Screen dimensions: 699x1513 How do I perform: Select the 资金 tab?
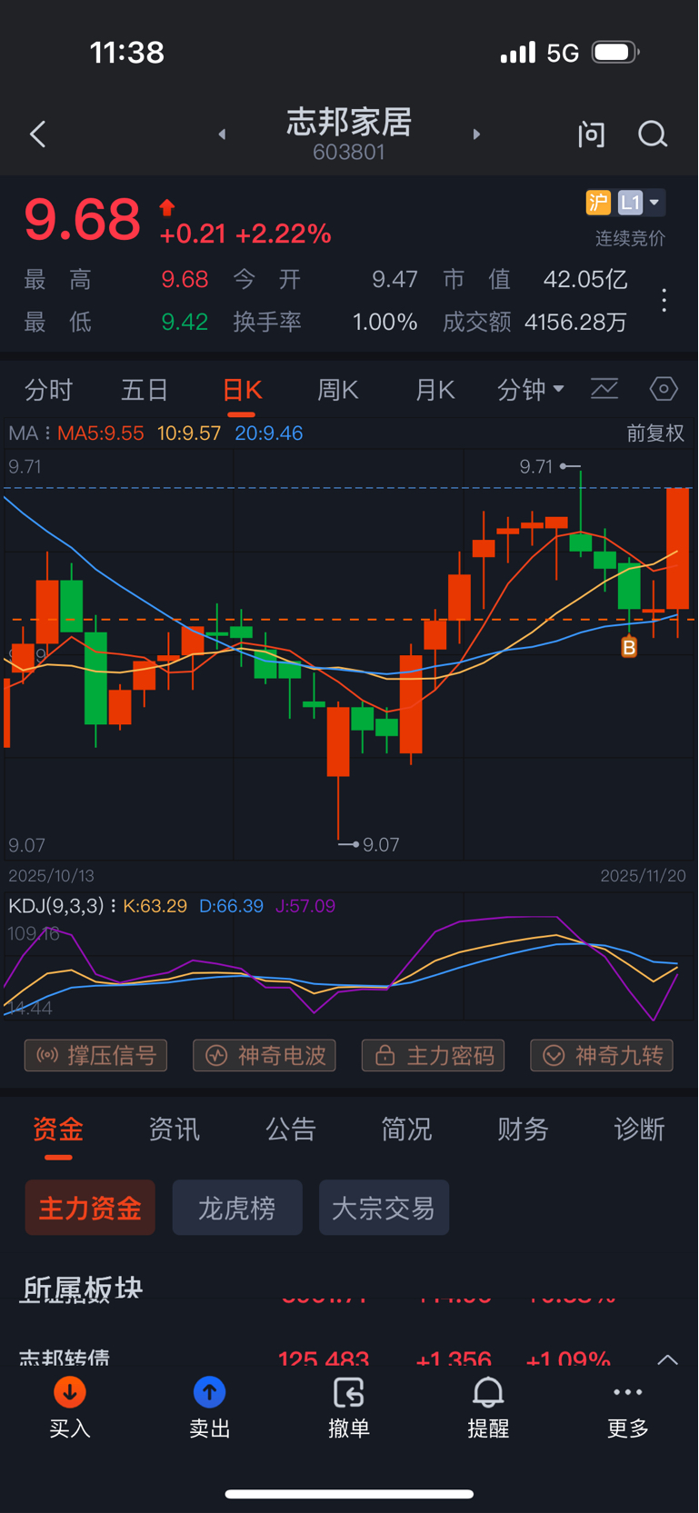(58, 1130)
